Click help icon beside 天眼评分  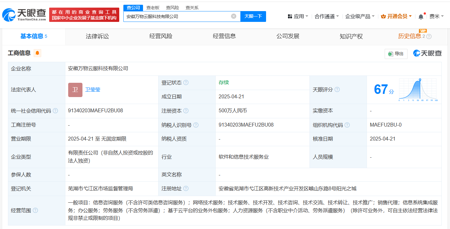point(337,90)
